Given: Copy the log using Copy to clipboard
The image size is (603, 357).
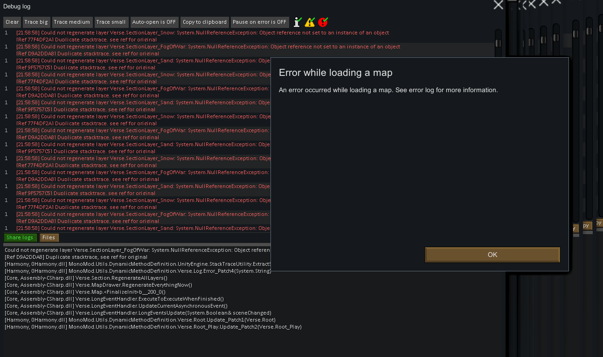Looking at the screenshot, I should click(205, 22).
